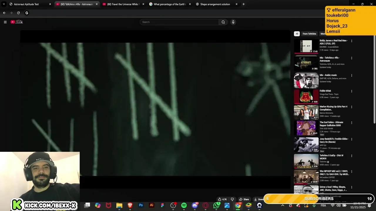
Task: Open options for 90s HIPHOP MIX video
Action: point(352,171)
